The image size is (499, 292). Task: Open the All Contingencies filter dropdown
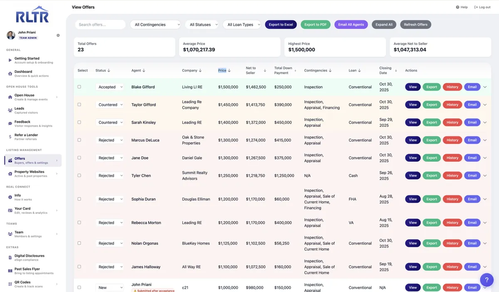tap(156, 25)
